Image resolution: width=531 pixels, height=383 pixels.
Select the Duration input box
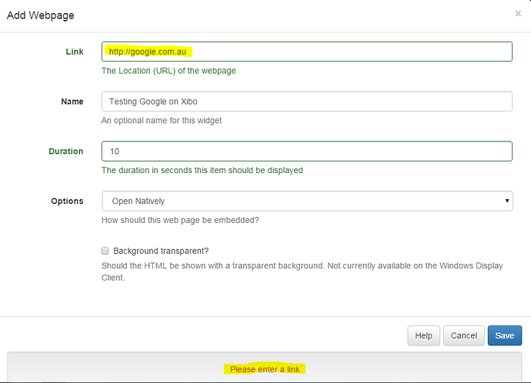pyautogui.click(x=307, y=151)
